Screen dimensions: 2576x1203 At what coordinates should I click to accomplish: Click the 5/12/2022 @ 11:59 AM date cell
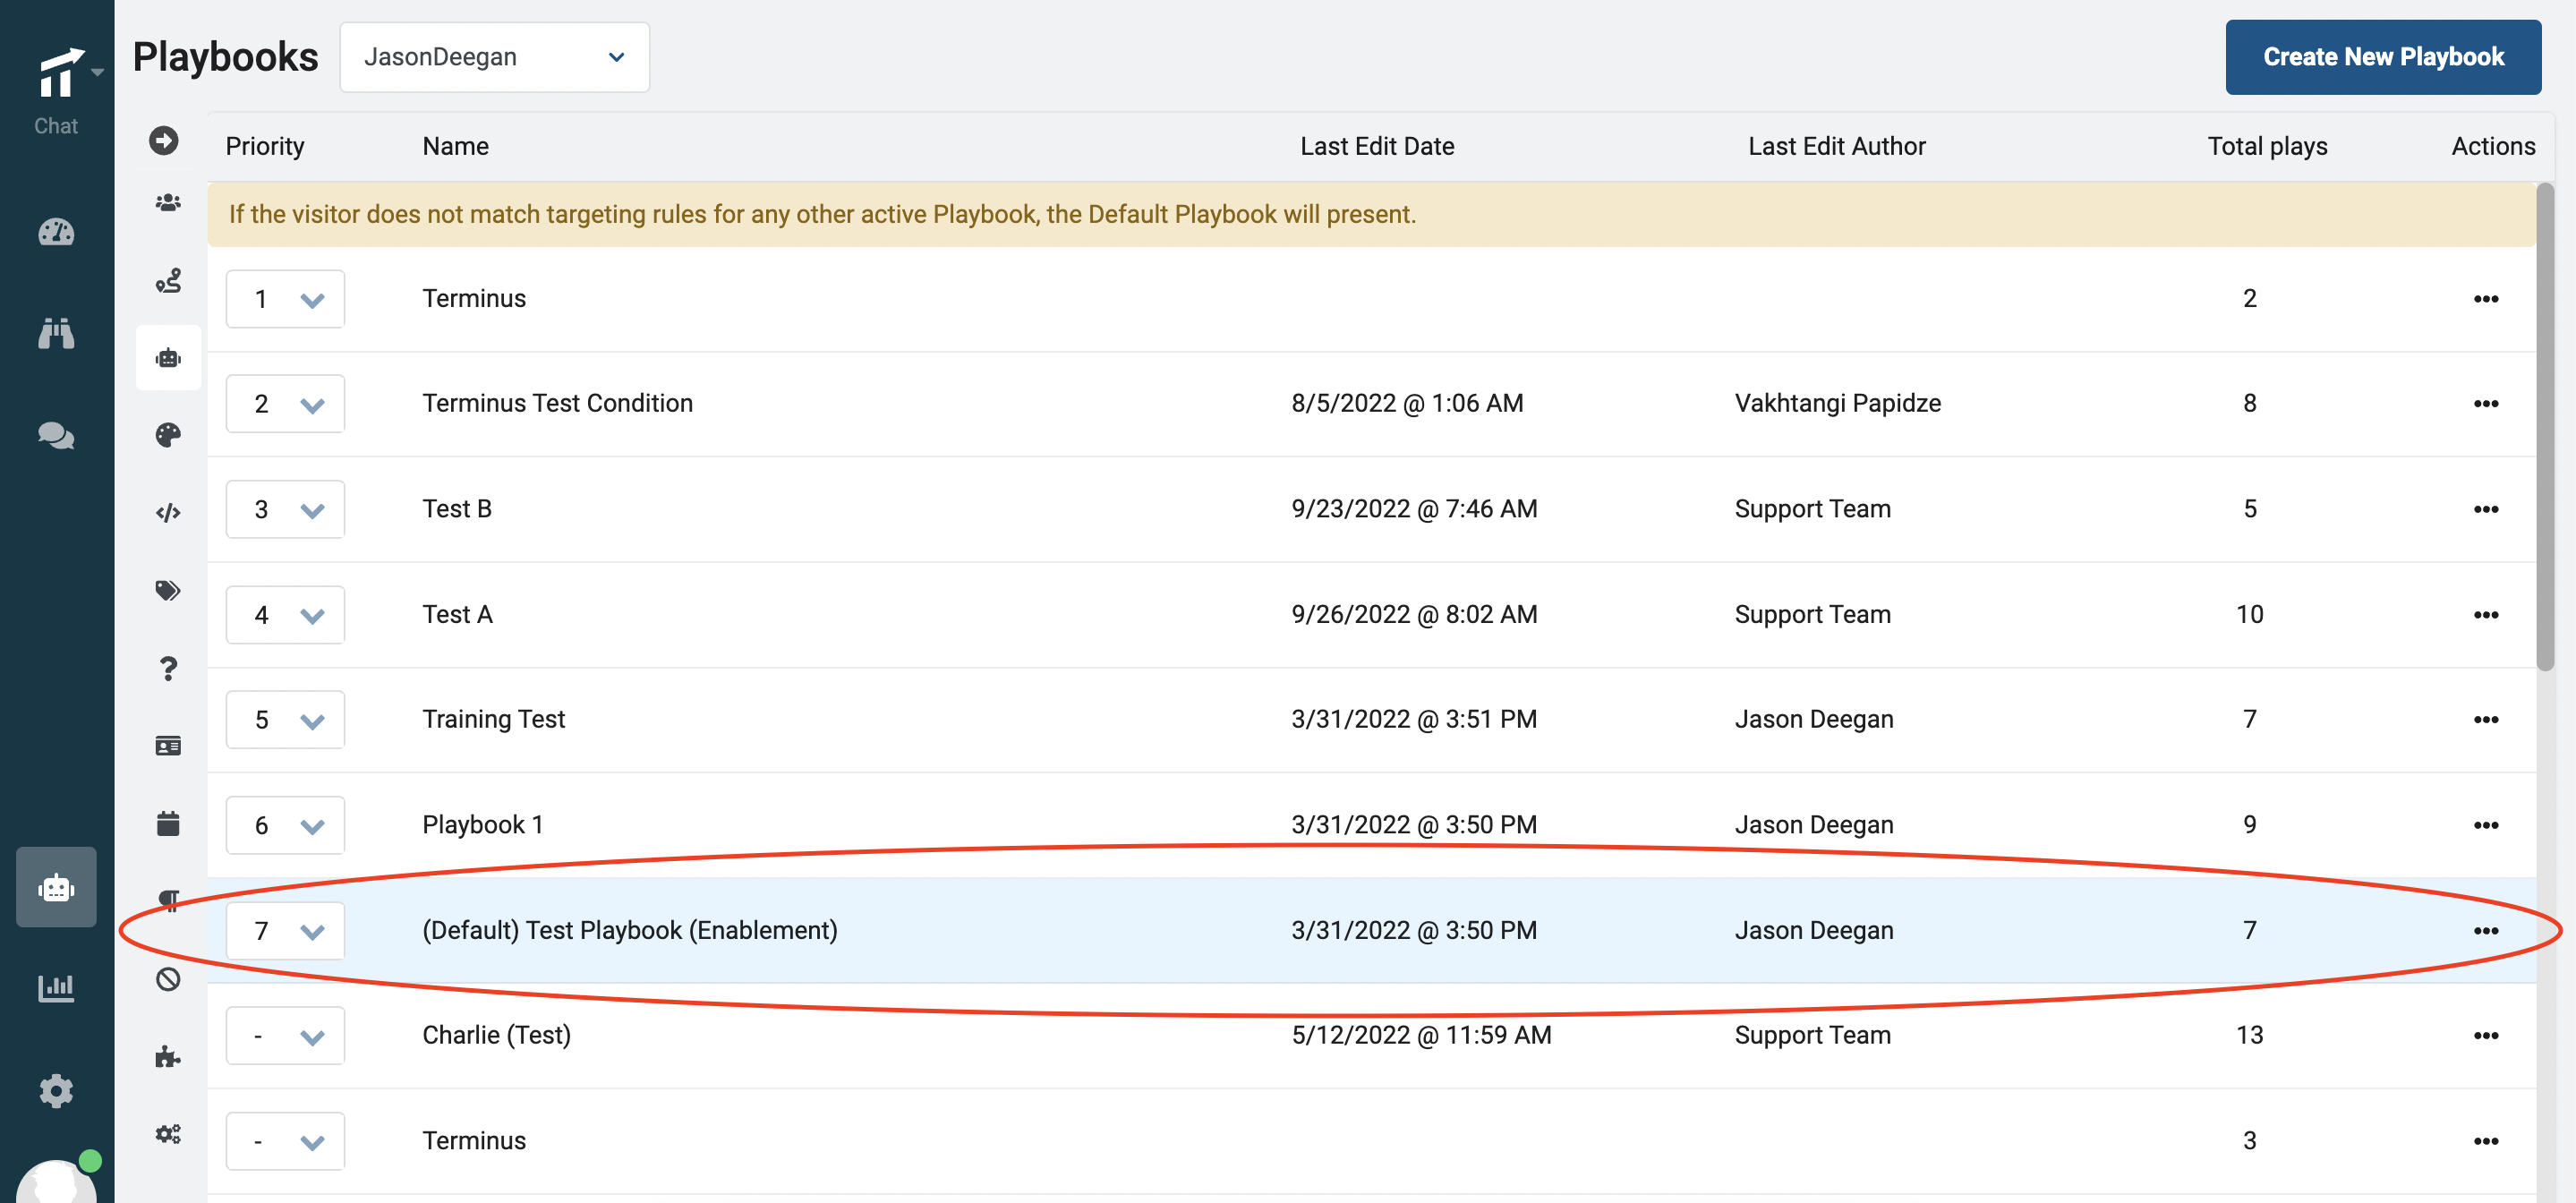pyautogui.click(x=1421, y=1035)
